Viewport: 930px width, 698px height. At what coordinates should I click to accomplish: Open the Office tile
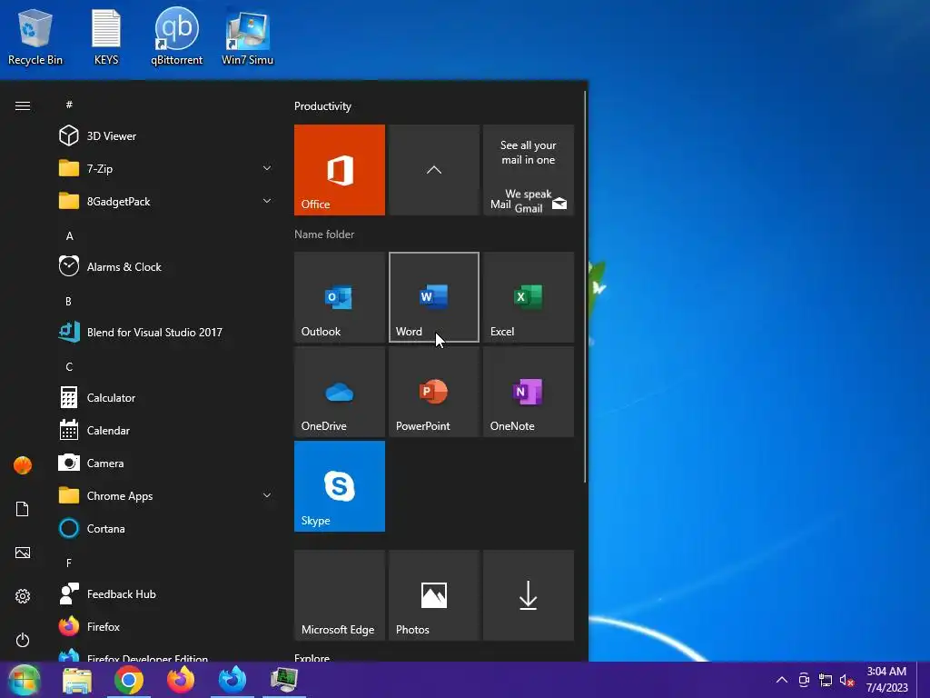point(340,170)
